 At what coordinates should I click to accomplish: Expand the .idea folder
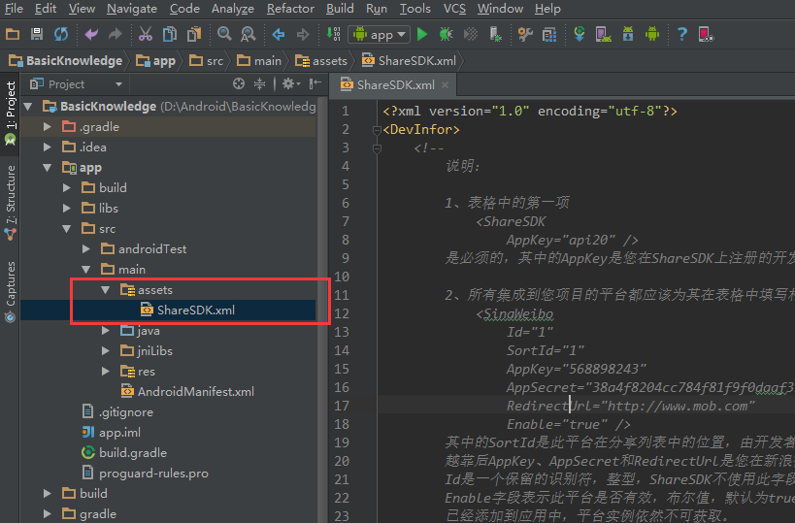tap(48, 147)
